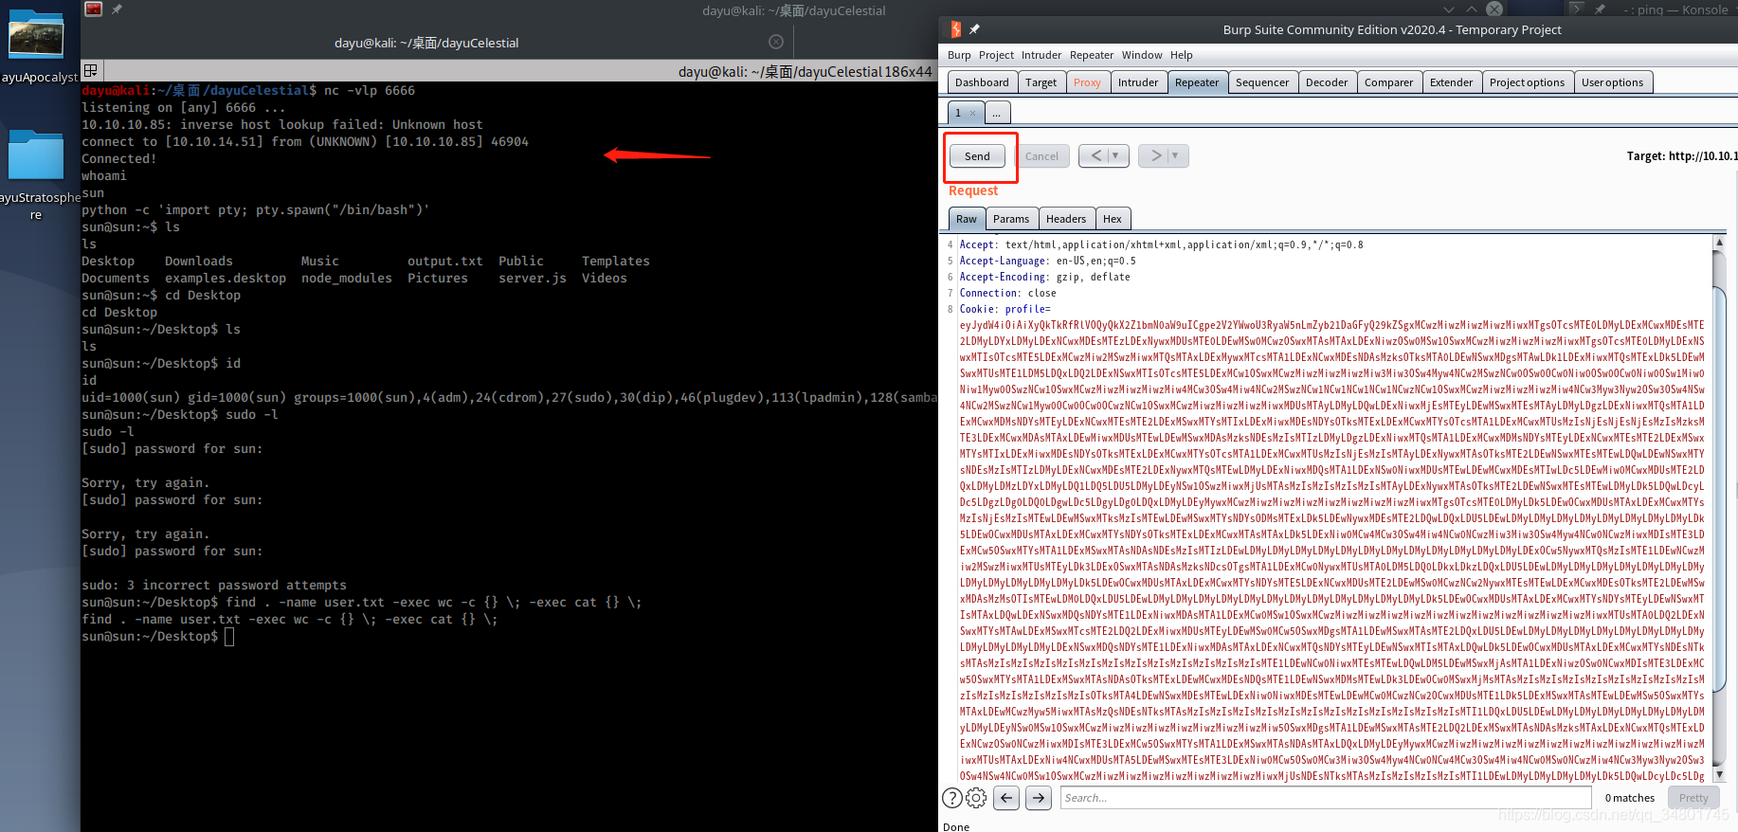This screenshot has width=1738, height=832.
Task: Open the terminal split layout grid icon
Action: click(x=91, y=70)
